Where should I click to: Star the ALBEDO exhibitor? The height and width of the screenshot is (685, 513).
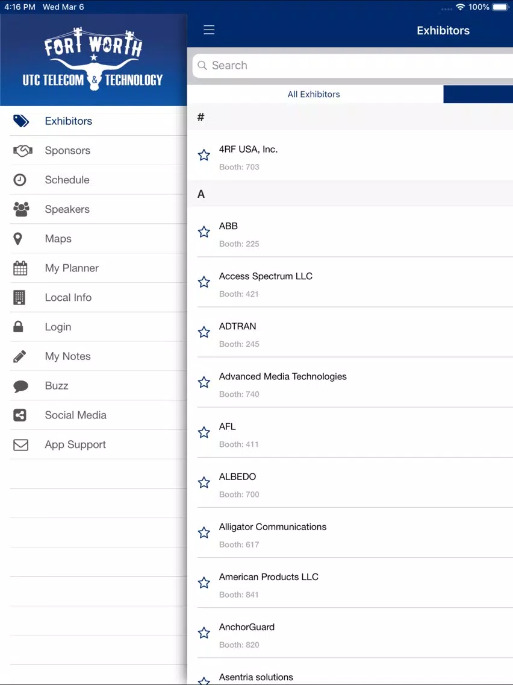(x=204, y=482)
